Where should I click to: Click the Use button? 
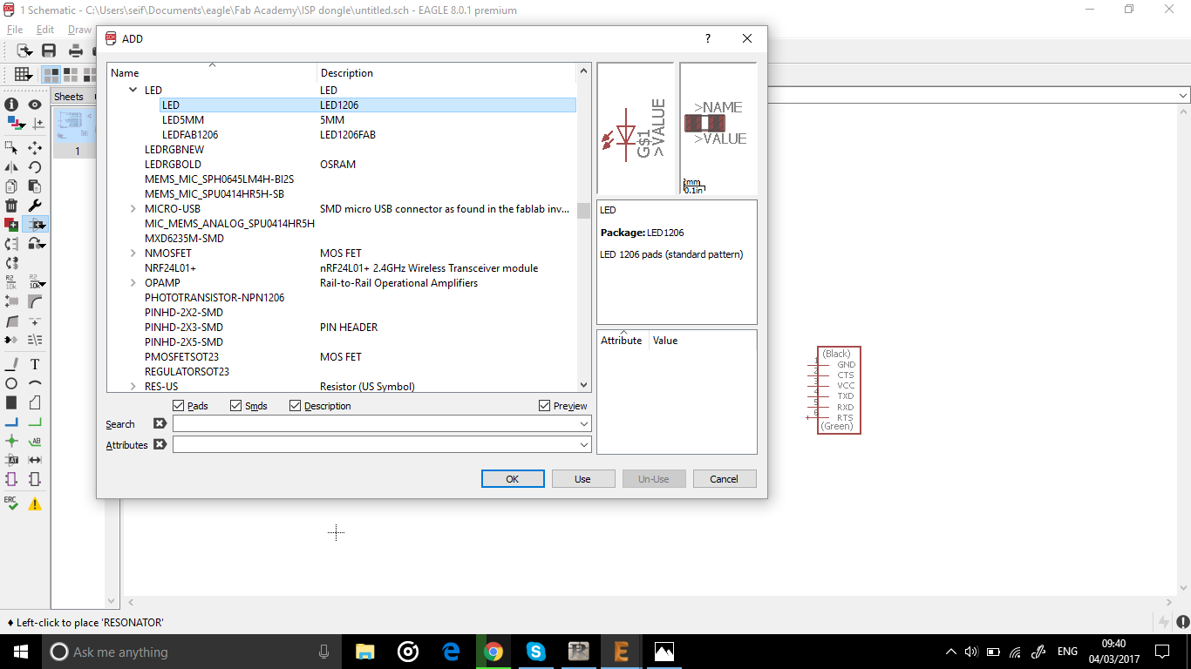pyautogui.click(x=582, y=479)
